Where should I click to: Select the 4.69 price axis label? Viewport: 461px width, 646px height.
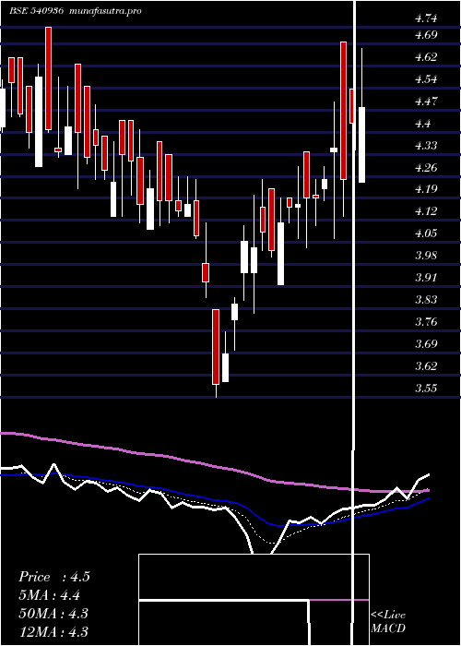pos(426,35)
